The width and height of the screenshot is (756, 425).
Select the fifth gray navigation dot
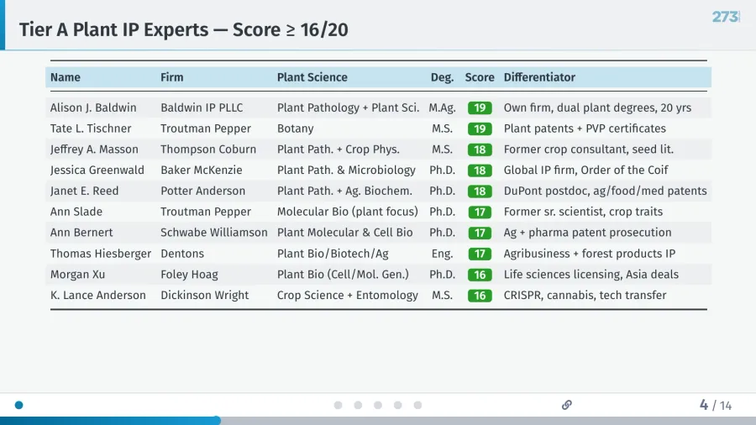click(418, 405)
